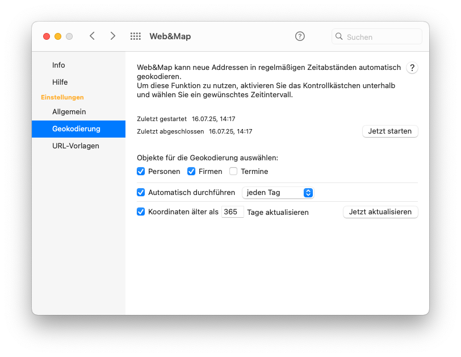Open geocoding help question mark button
This screenshot has height=357, width=461.
(412, 68)
